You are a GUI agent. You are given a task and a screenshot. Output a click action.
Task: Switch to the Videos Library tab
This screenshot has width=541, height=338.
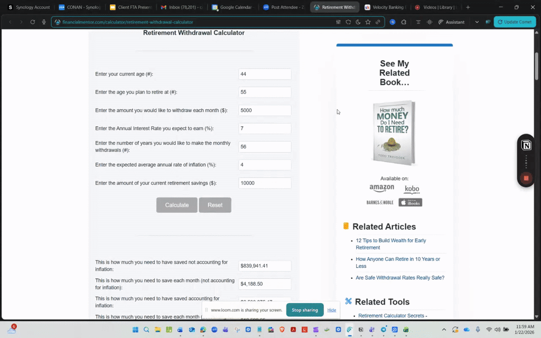pyautogui.click(x=437, y=7)
